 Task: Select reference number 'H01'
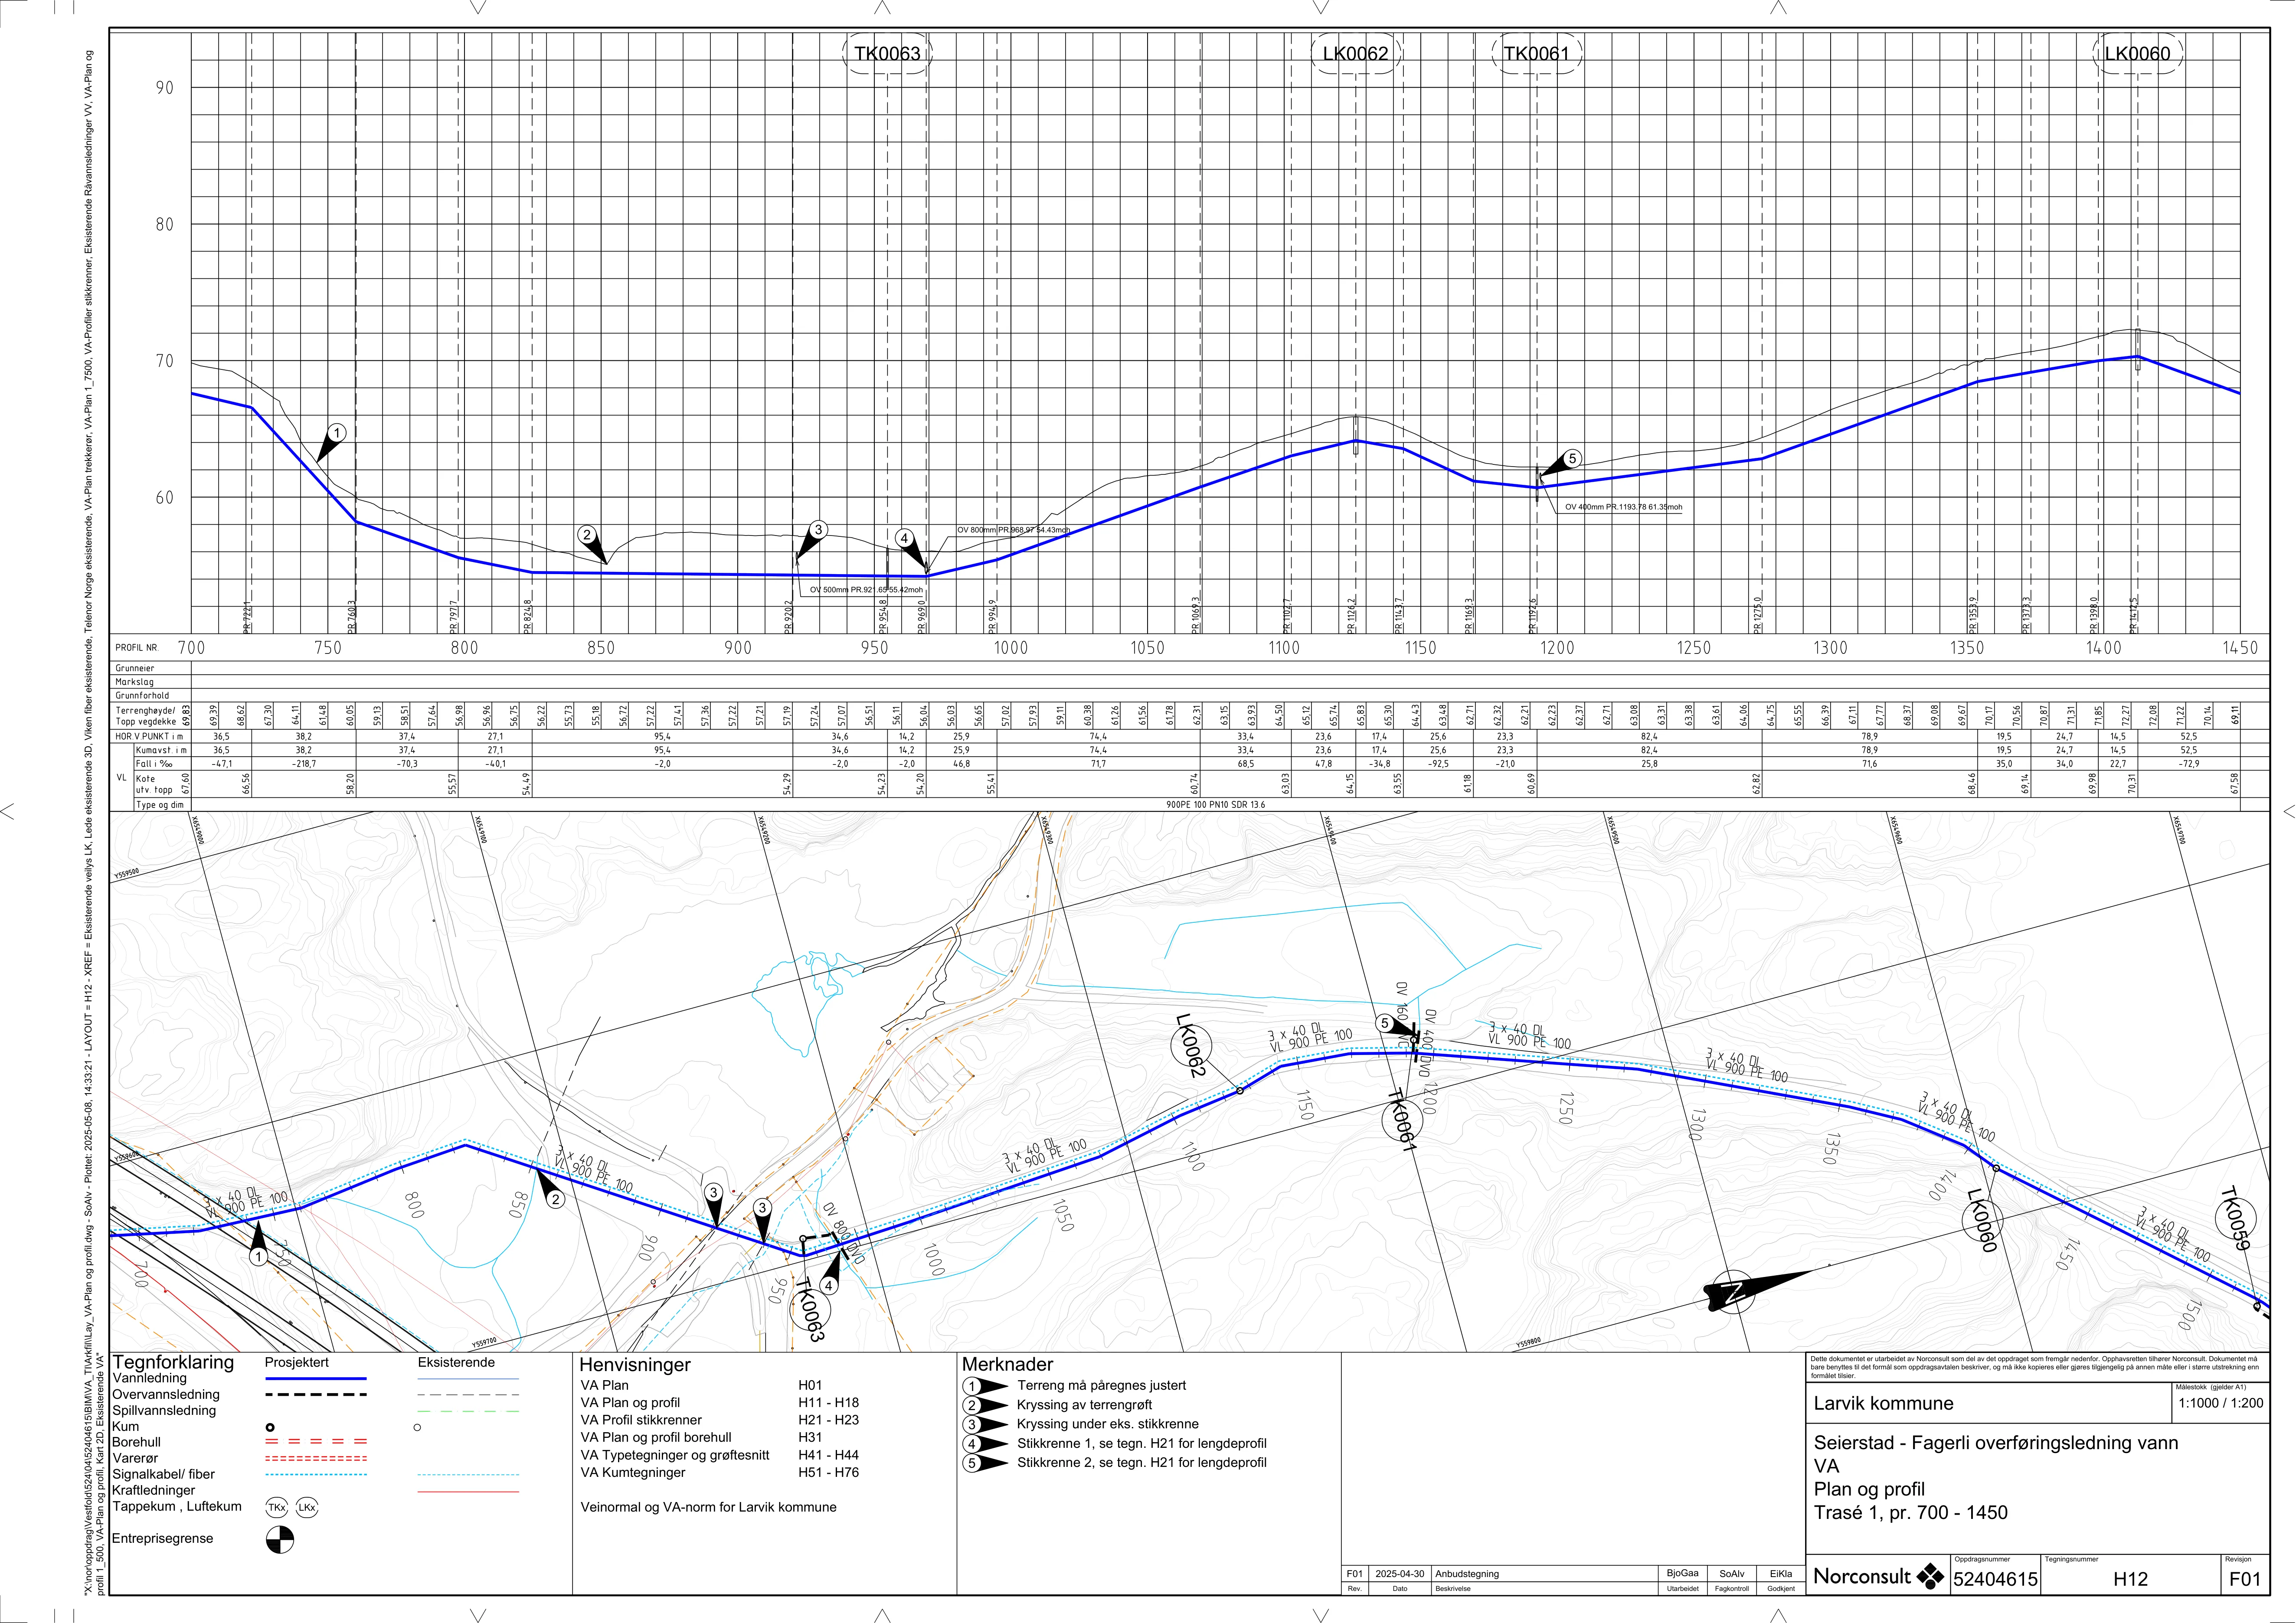[810, 1385]
